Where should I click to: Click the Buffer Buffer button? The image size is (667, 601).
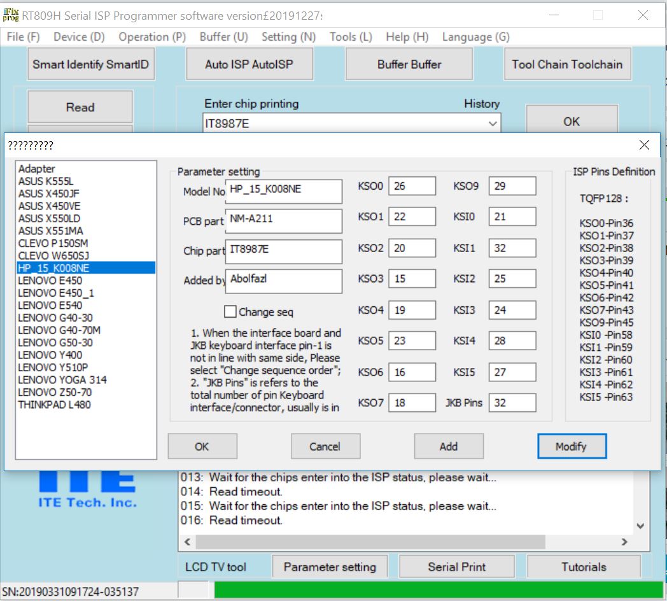click(409, 64)
